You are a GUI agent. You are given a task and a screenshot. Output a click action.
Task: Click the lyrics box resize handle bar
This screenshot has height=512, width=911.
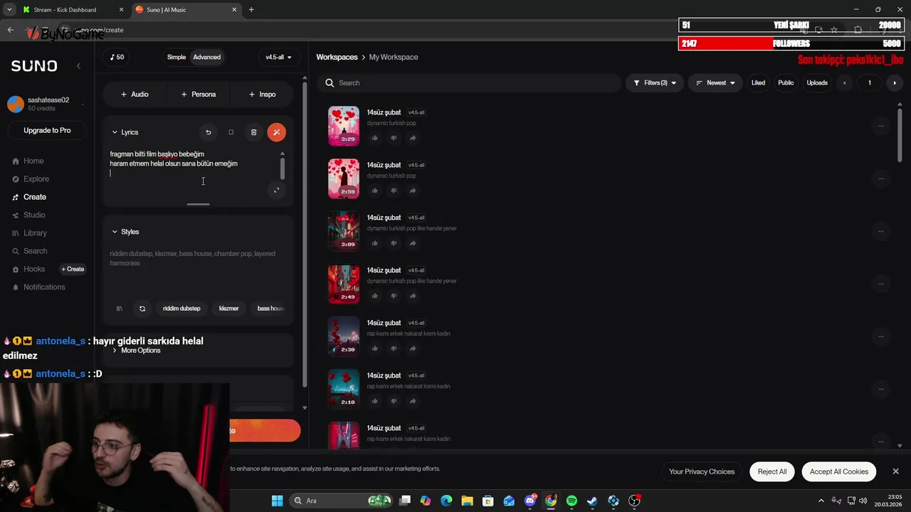point(199,204)
